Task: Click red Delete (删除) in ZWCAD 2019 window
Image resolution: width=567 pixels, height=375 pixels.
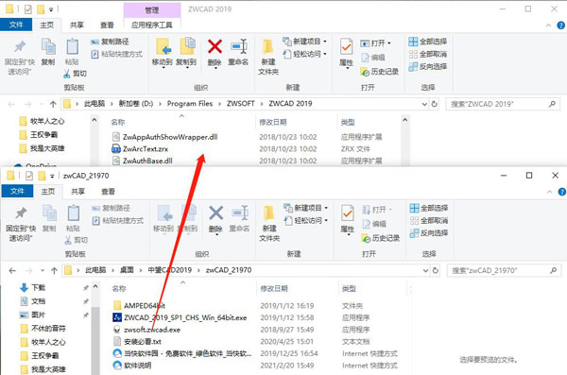Action: [x=215, y=53]
